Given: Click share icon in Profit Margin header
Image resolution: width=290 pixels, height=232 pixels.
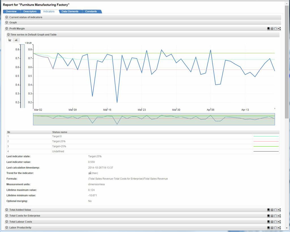Looking at the screenshot, I should click(279, 29).
